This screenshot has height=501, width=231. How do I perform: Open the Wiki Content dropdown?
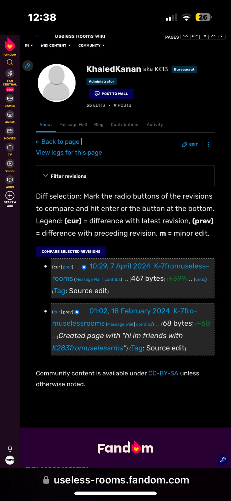(x=55, y=45)
